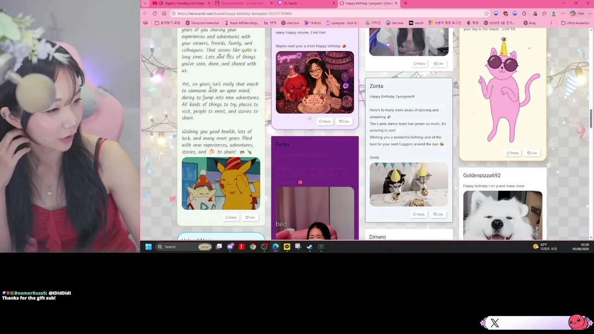Screen dimensions: 594x334
Task: Close the Playlist Trending Girl Group tab
Action: pos(209,3)
